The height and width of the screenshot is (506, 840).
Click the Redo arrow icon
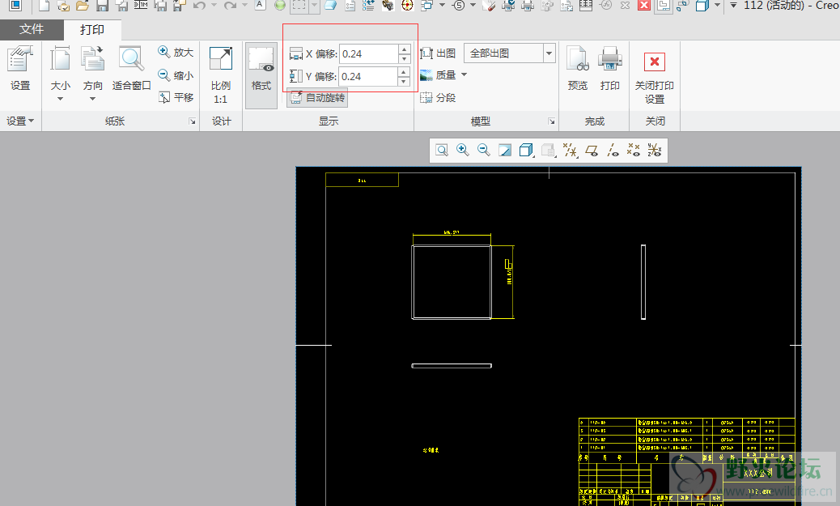(x=230, y=6)
